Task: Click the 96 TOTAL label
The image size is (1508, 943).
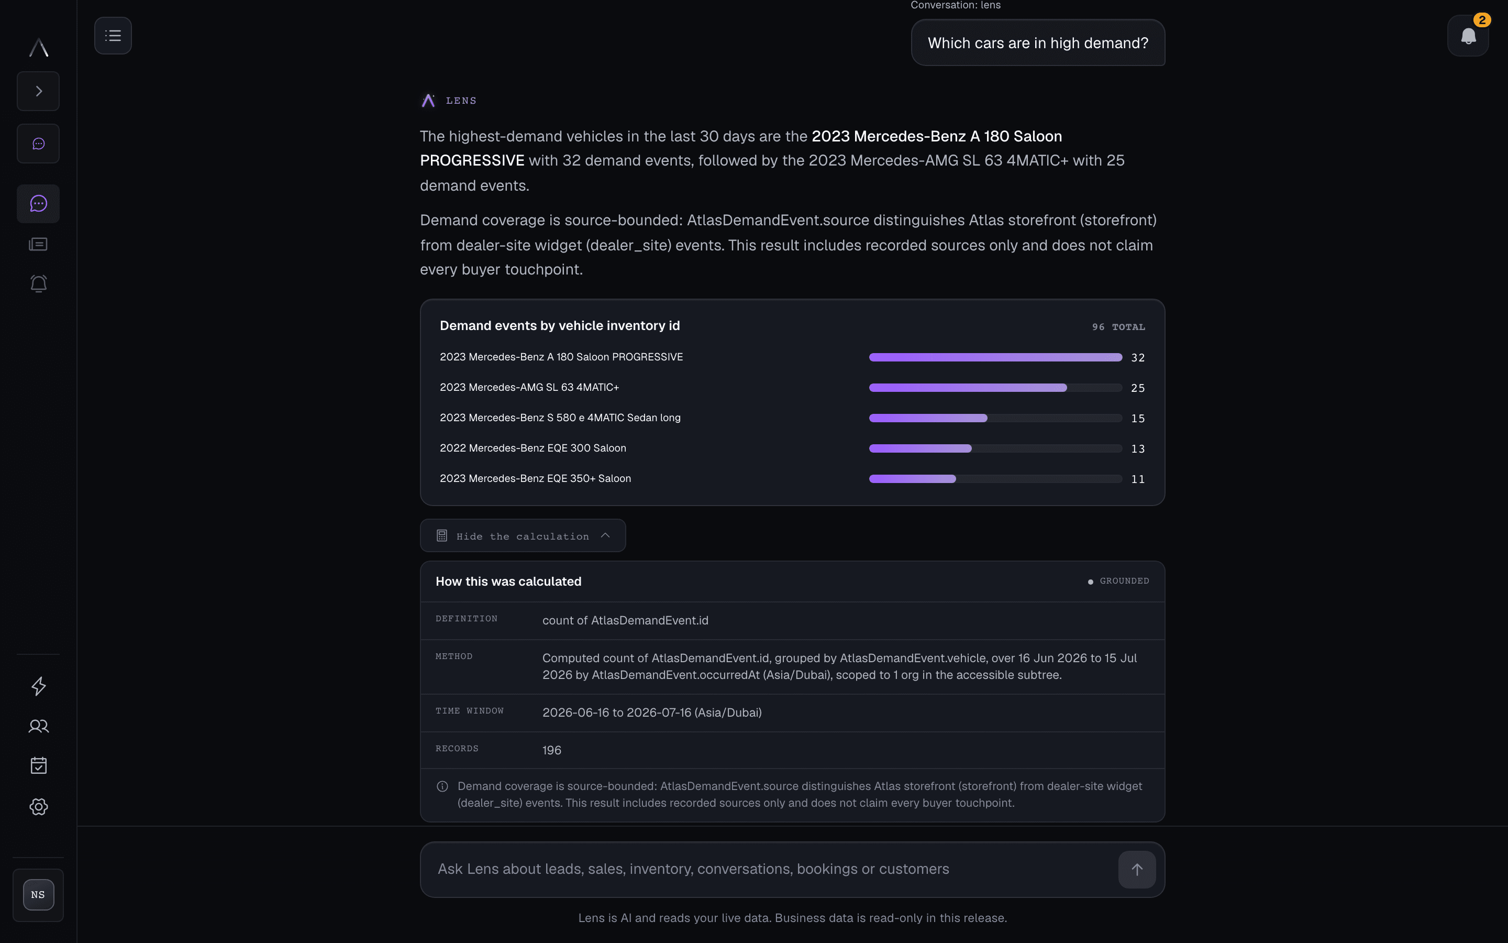Action: (1118, 327)
